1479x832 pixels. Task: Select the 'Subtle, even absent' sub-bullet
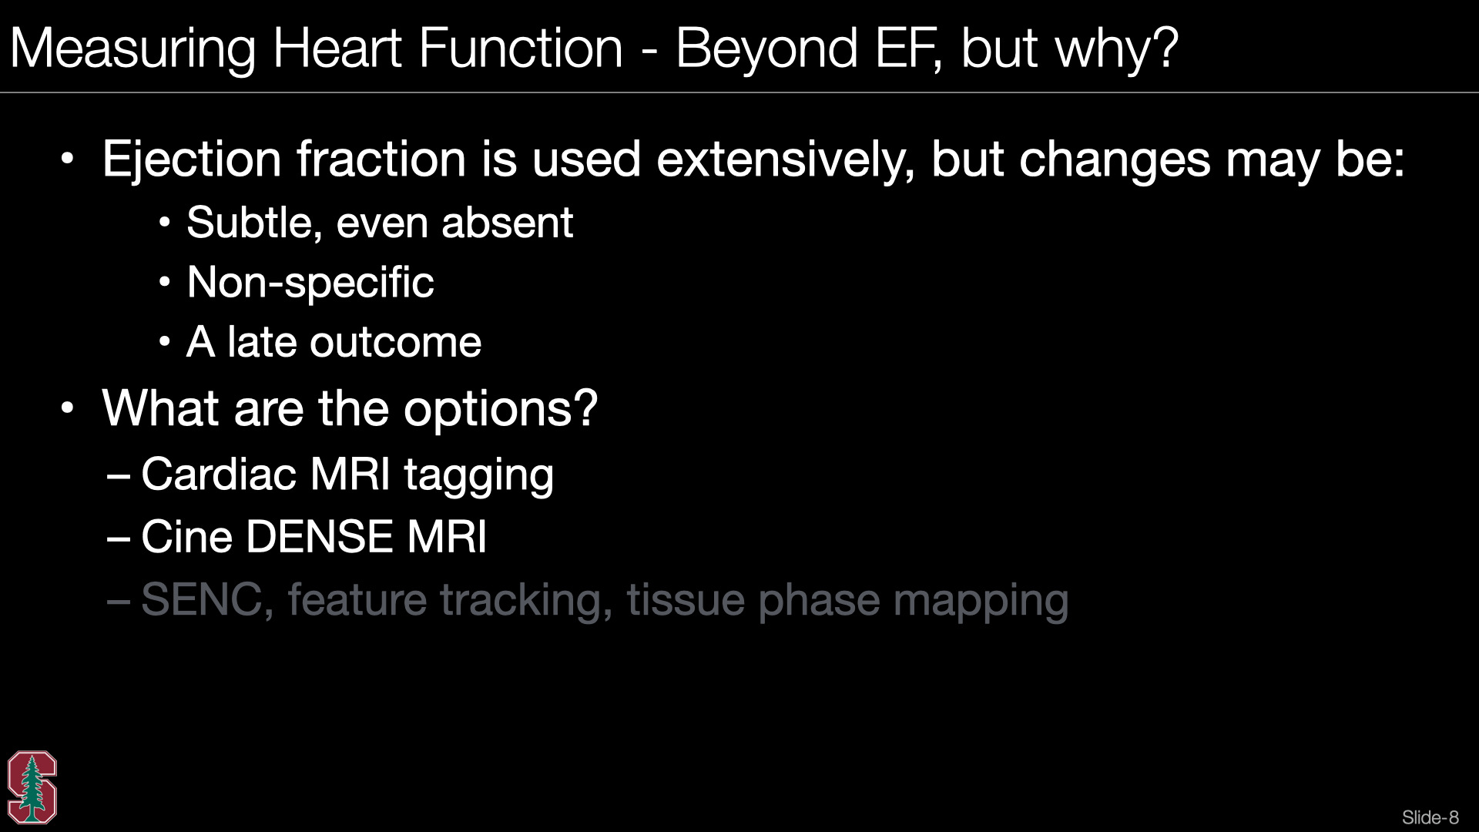(x=379, y=223)
